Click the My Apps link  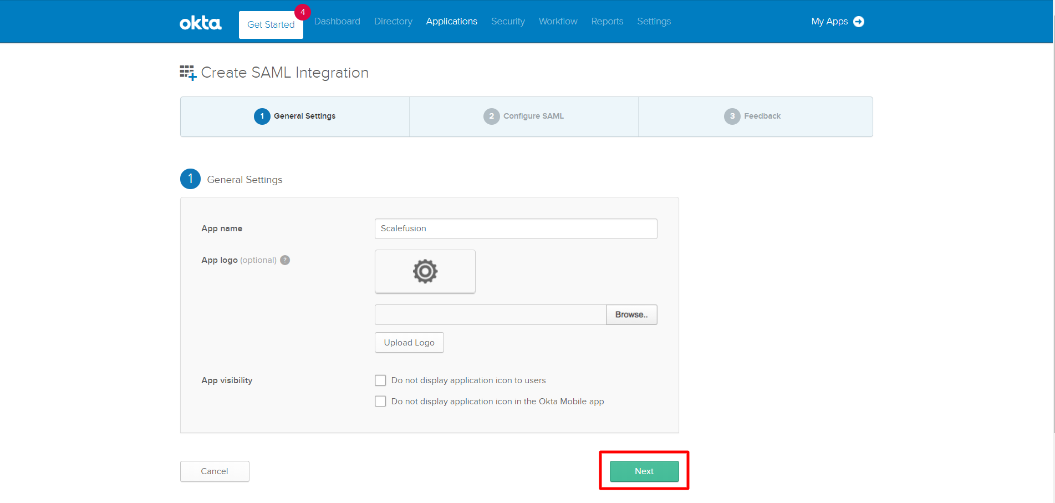pyautogui.click(x=829, y=21)
